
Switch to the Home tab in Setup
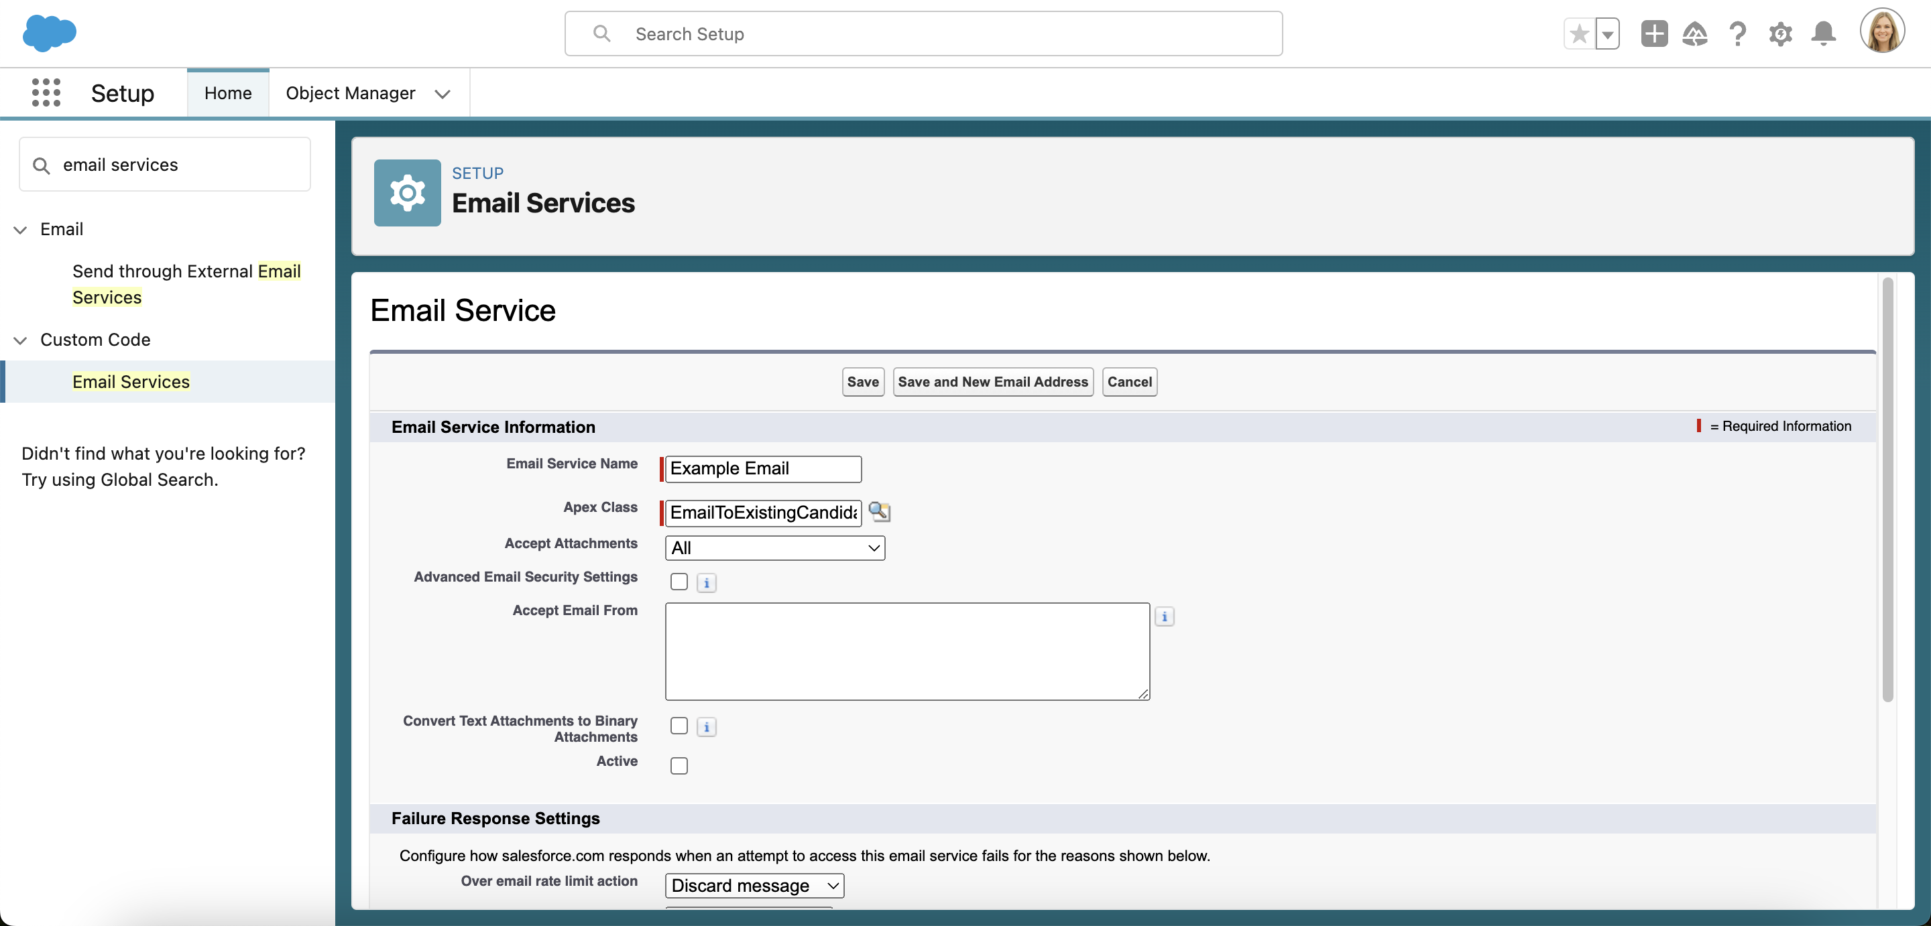[227, 92]
